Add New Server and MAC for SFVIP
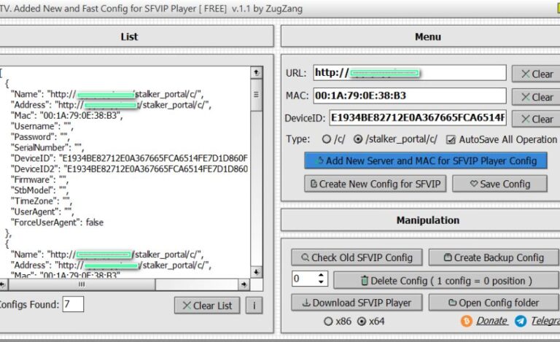The height and width of the screenshot is (342, 560). click(x=426, y=160)
